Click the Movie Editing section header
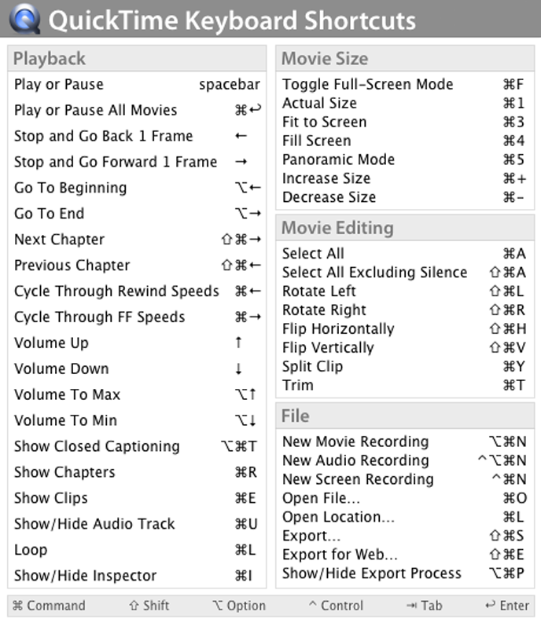This screenshot has height=623, width=541. pyautogui.click(x=337, y=228)
